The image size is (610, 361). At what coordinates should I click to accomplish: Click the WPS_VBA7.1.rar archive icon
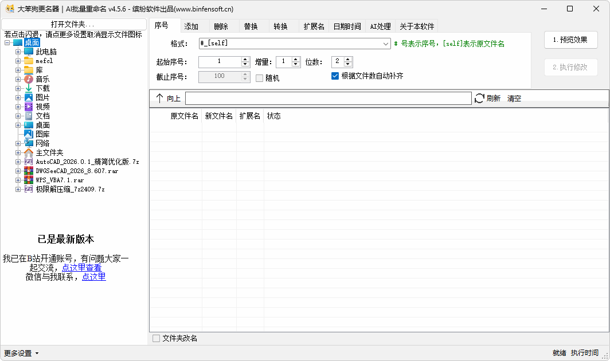(x=29, y=180)
